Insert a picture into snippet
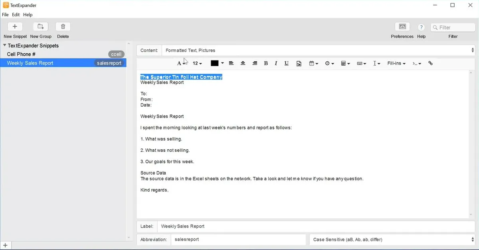479x250 pixels. (x=299, y=63)
